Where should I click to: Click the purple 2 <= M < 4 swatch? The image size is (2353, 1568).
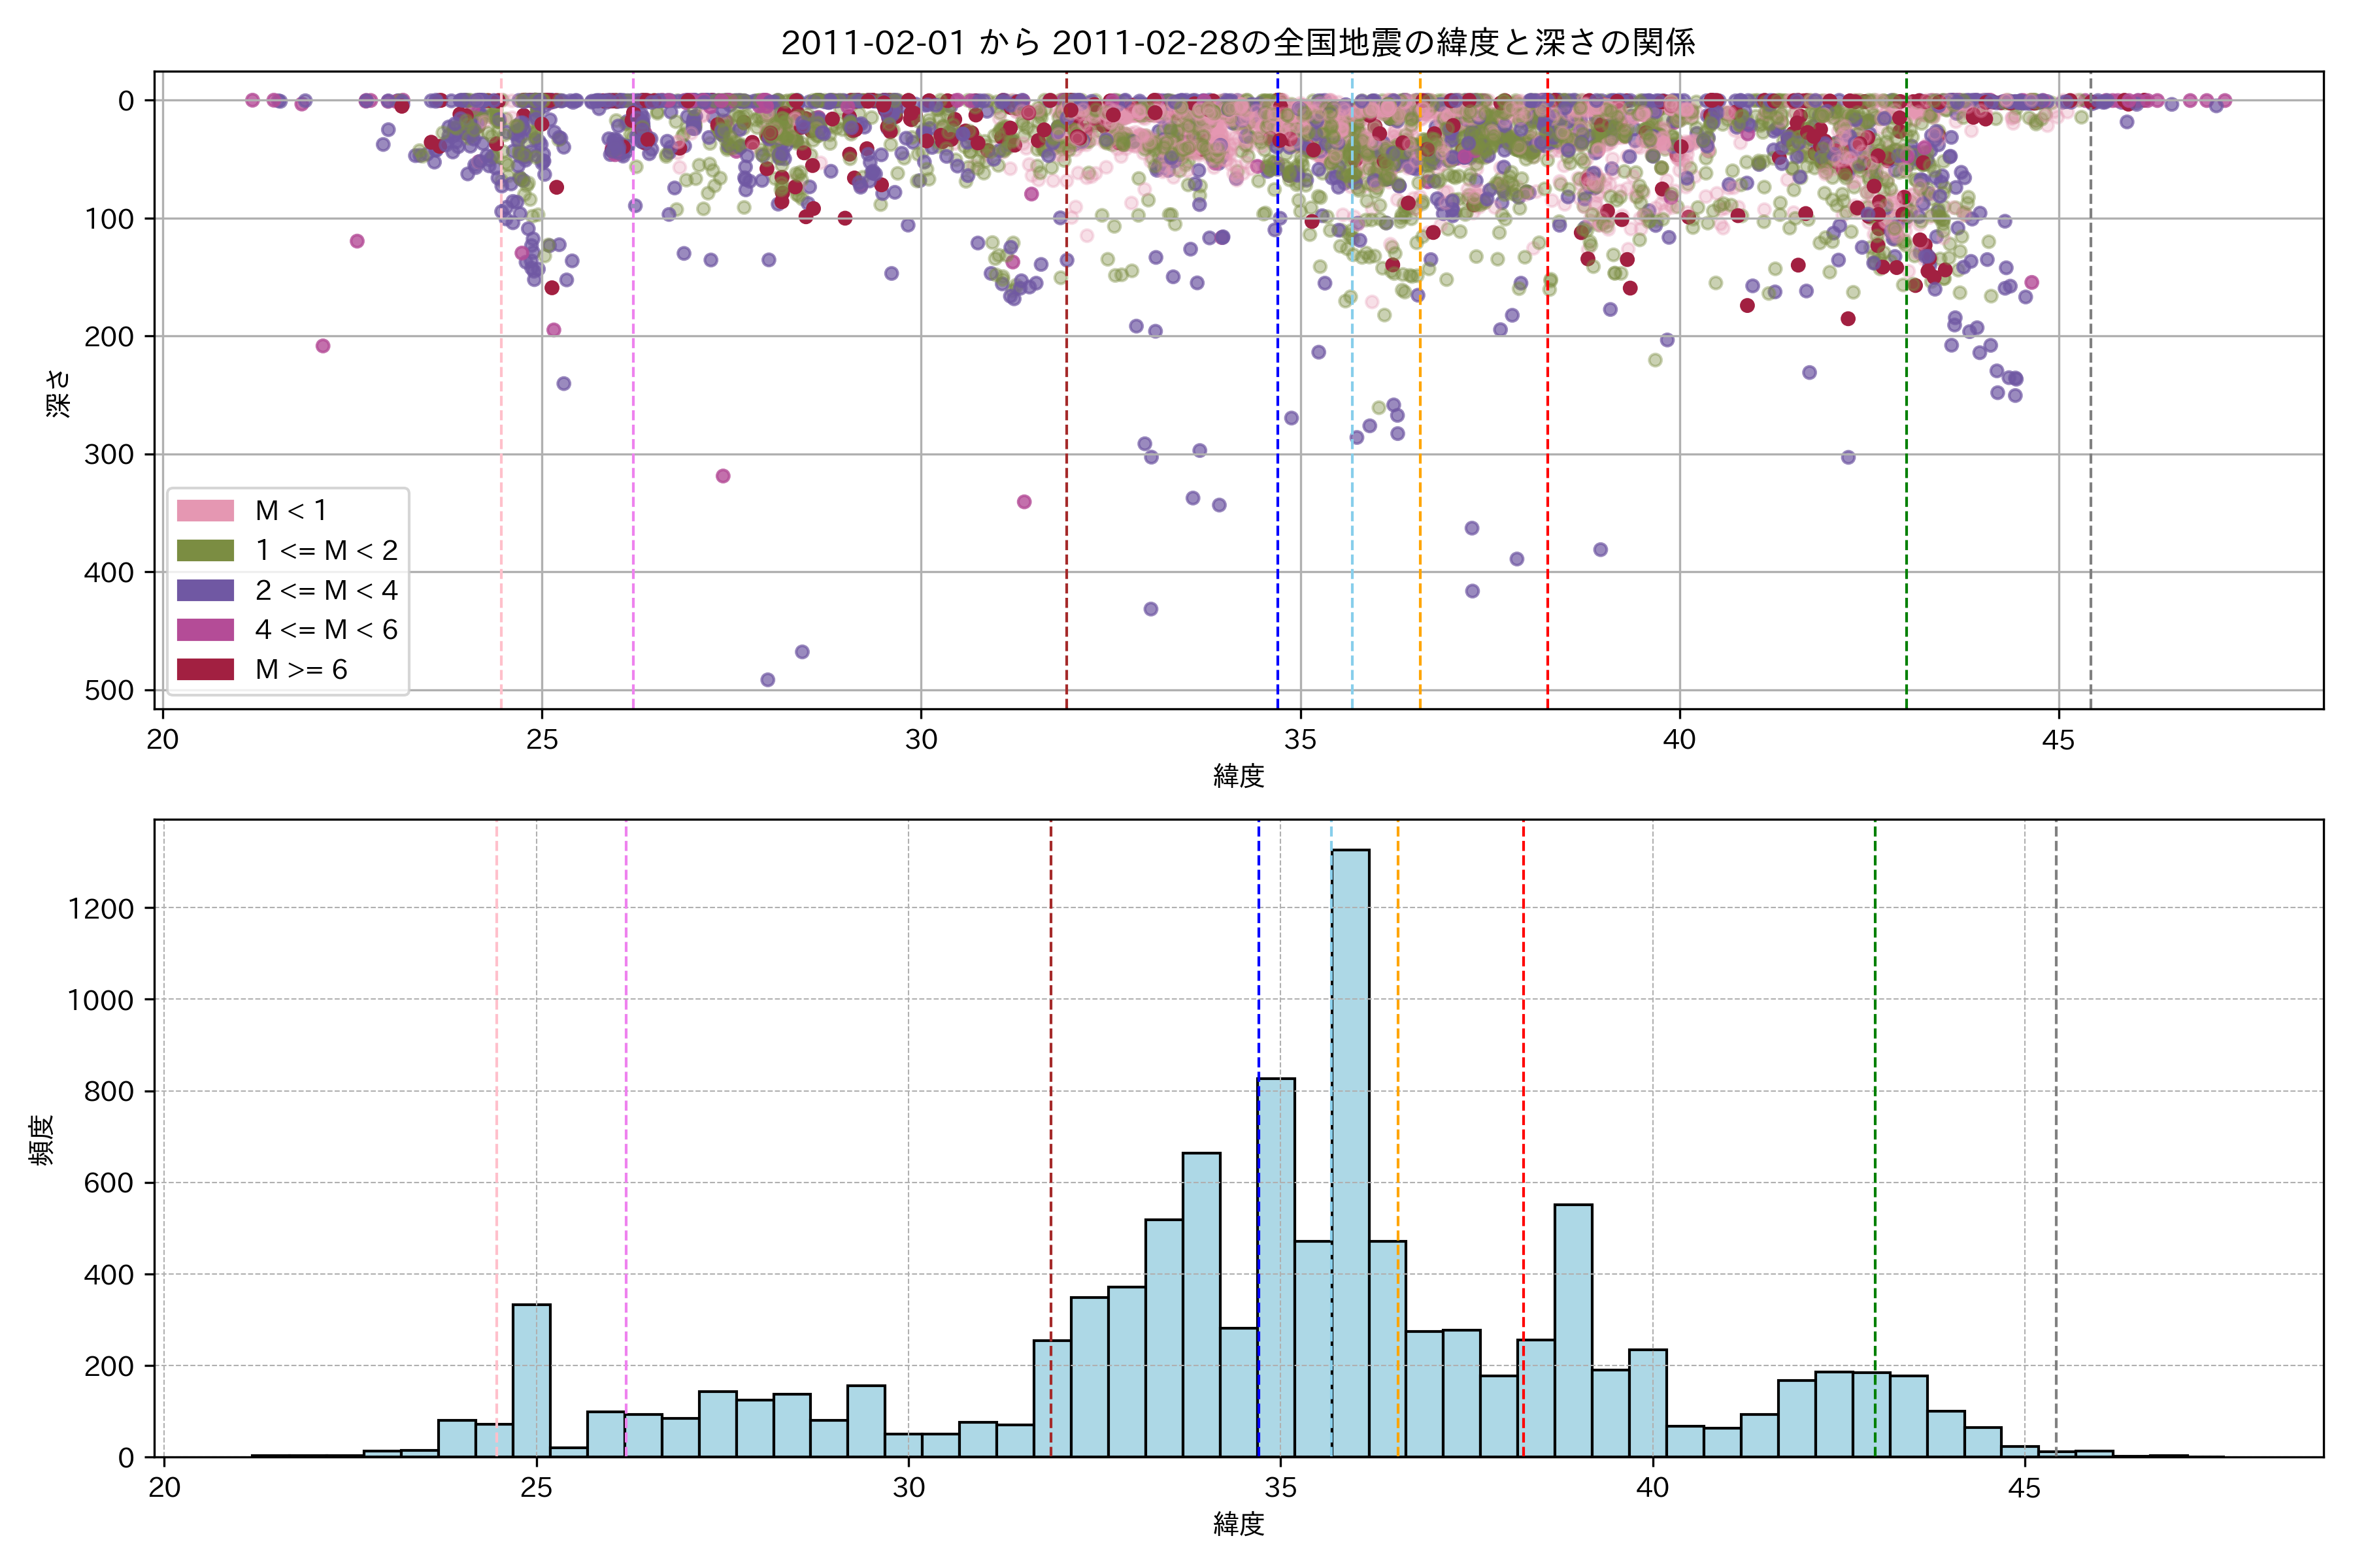pyautogui.click(x=205, y=590)
